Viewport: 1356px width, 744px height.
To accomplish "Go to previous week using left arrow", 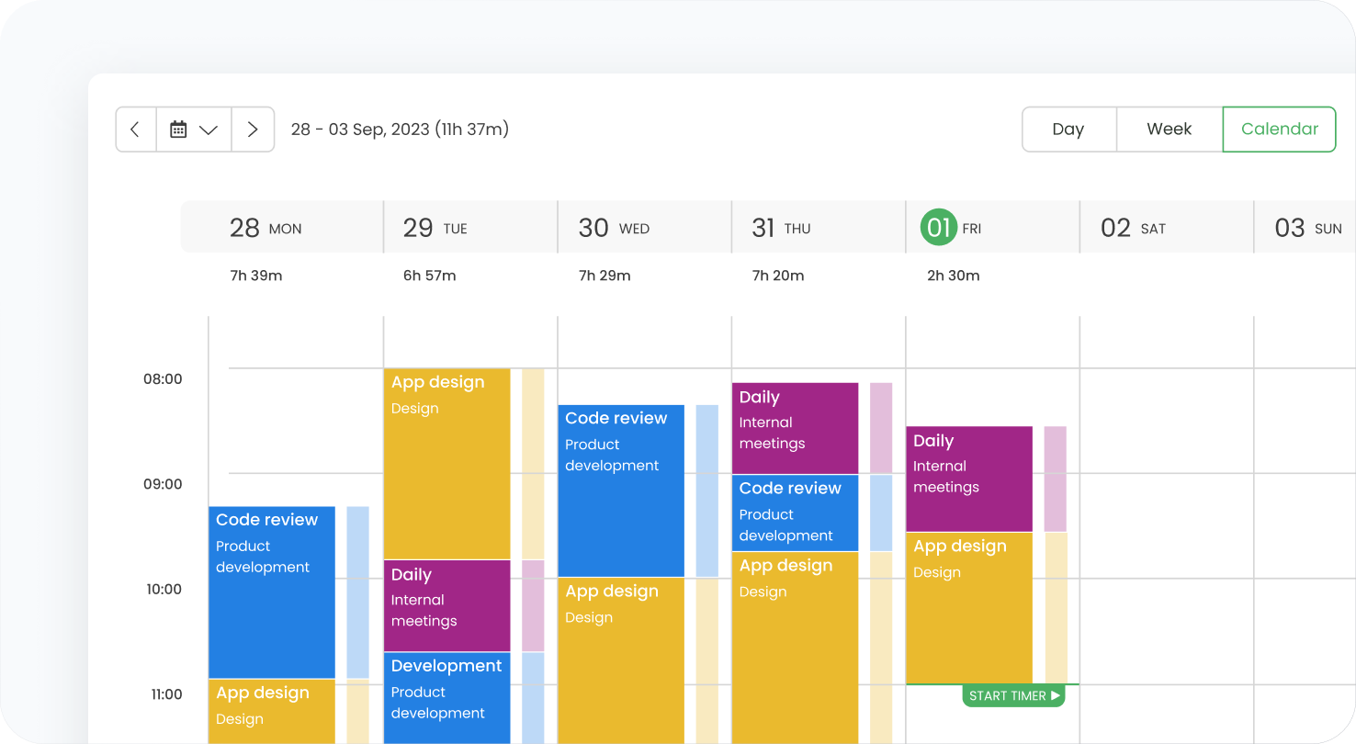I will coord(136,130).
